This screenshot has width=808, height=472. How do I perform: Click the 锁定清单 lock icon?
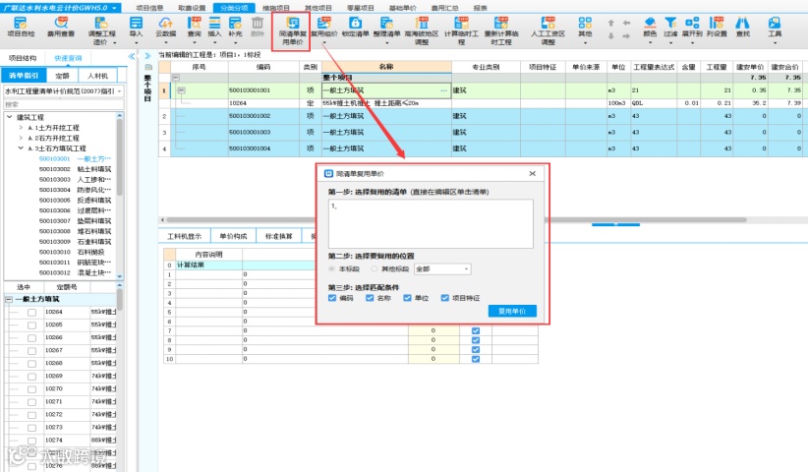[x=356, y=28]
